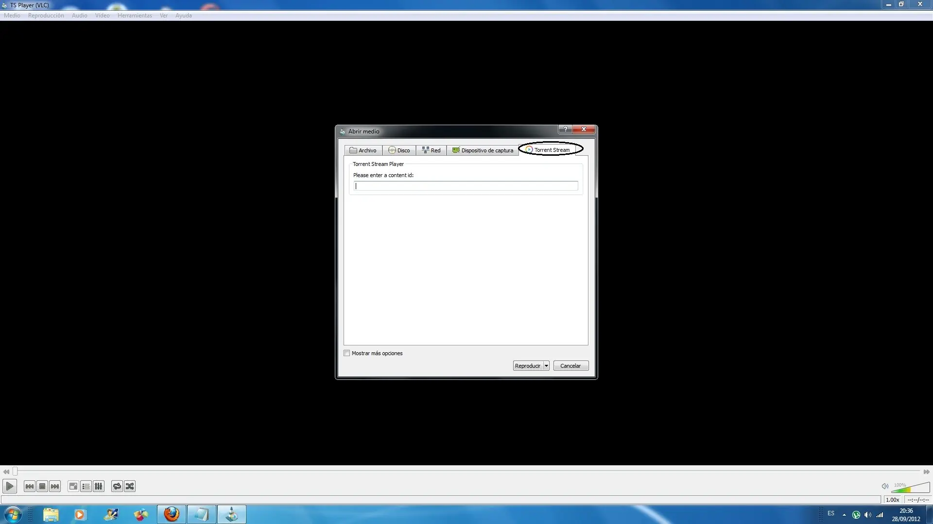
Task: Open the Audio menu
Action: point(80,16)
